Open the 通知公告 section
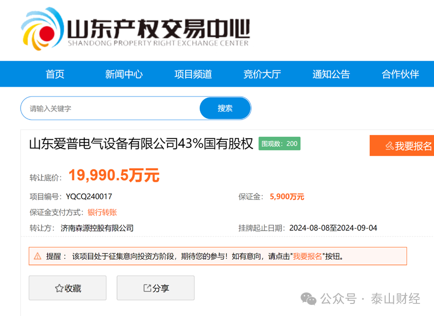The width and height of the screenshot is (434, 316). 332,74
